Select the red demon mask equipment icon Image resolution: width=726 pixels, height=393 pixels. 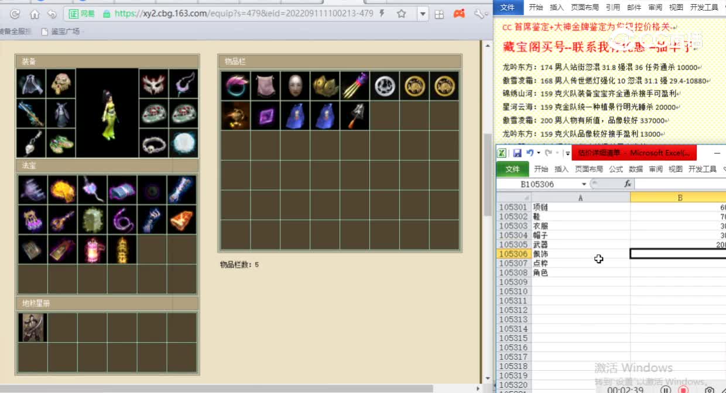click(x=154, y=84)
